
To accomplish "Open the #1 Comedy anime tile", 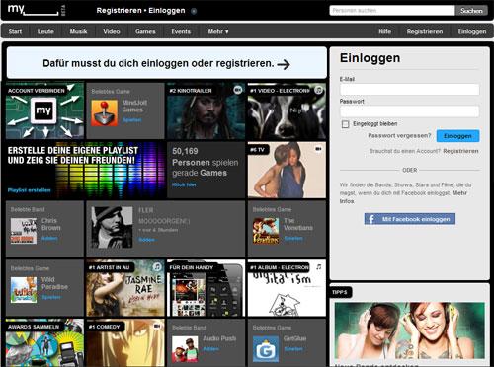I will tap(125, 342).
